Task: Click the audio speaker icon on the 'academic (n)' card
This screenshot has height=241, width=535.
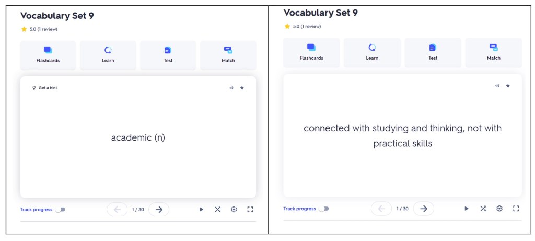Action: tap(231, 88)
